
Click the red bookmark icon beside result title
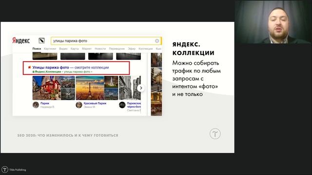[29, 68]
